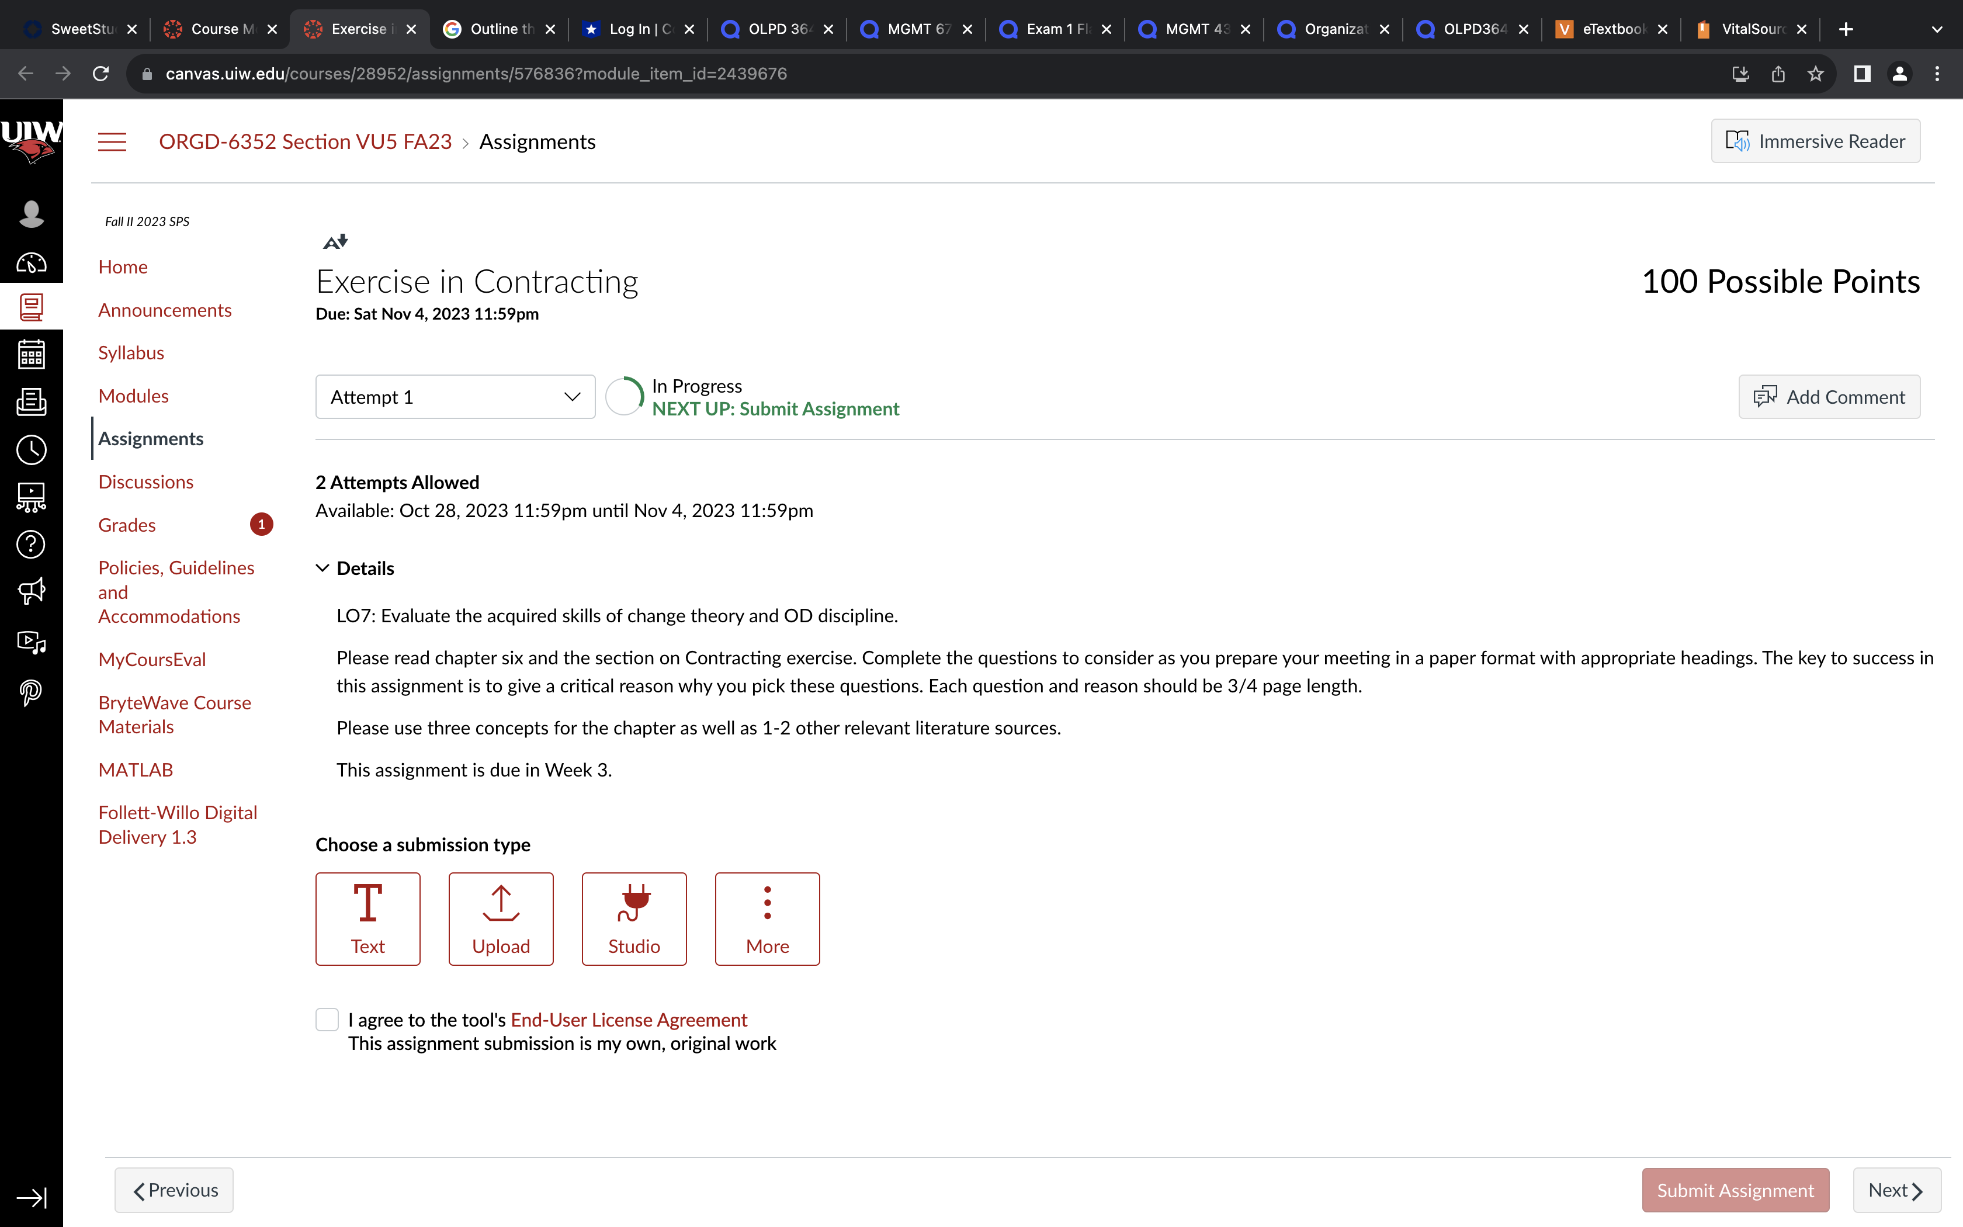This screenshot has height=1227, width=1963.
Task: Open BryteWave Course Materials link
Action: (175, 714)
